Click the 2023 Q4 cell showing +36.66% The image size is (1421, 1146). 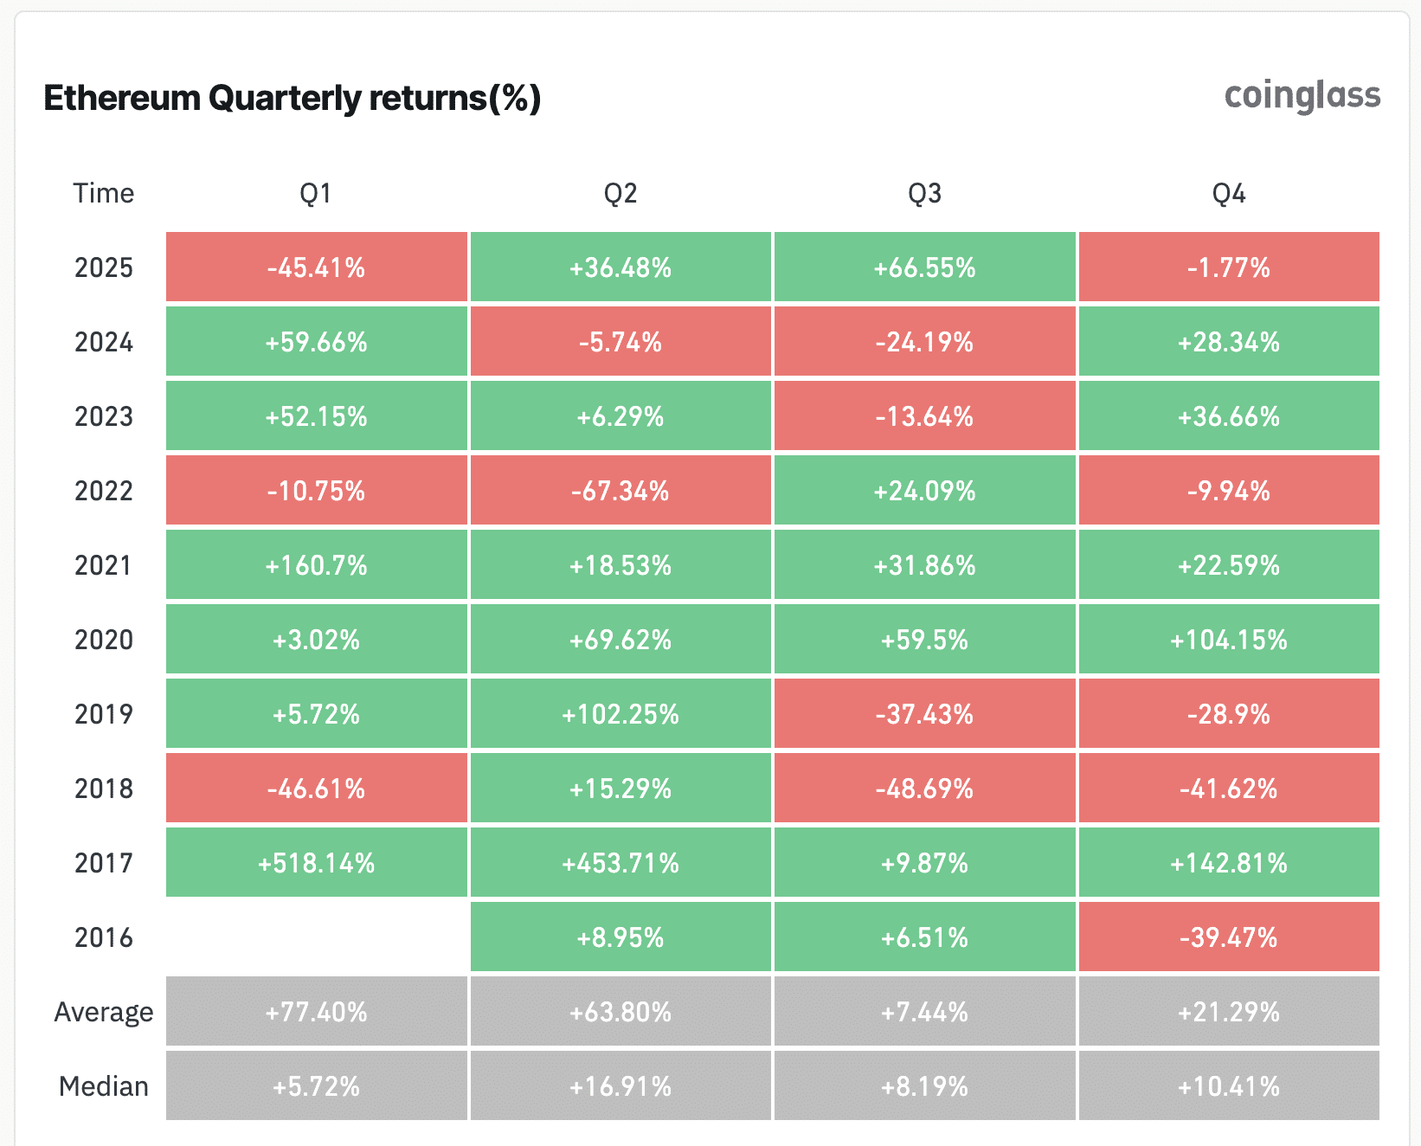coord(1229,416)
